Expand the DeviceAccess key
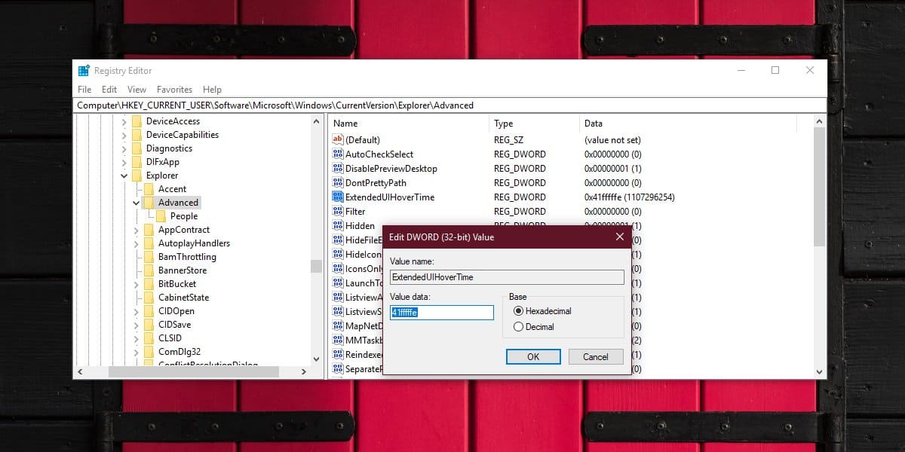The height and width of the screenshot is (452, 905). (x=124, y=121)
